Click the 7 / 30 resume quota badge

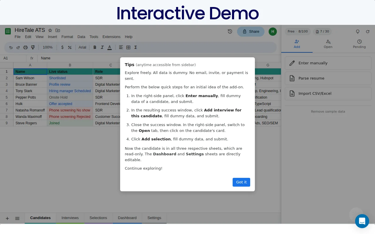[323, 31]
